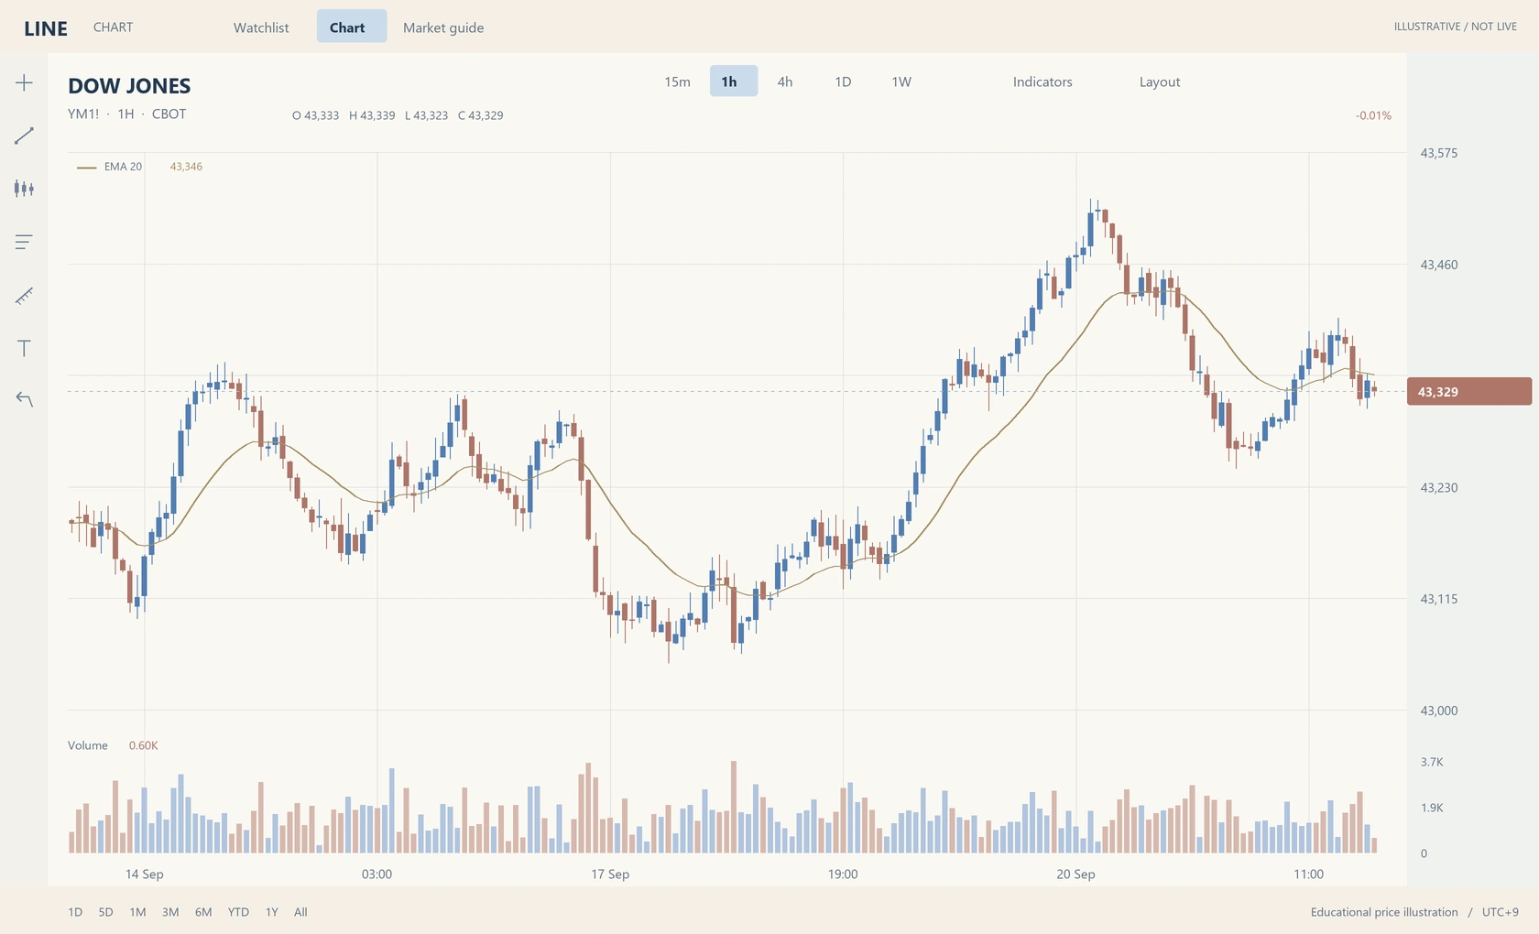The image size is (1539, 934).
Task: Click the UTC+9 timezone label
Action: pyautogui.click(x=1499, y=912)
